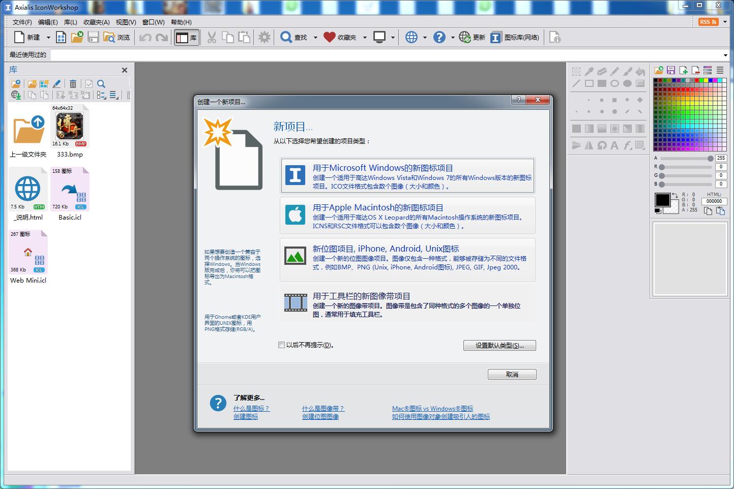Click the Favorites (收藏夹) heart icon
Viewport: 734px width, 489px height.
tap(330, 37)
